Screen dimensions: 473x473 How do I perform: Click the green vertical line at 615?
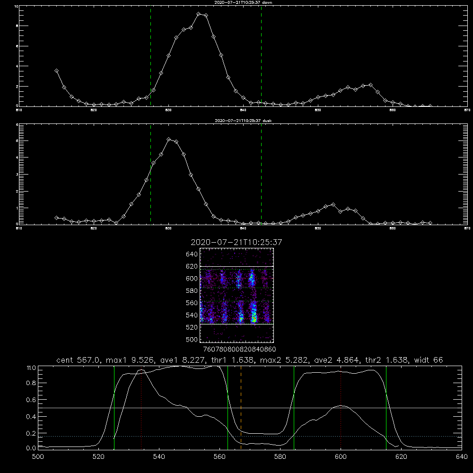[386, 407]
